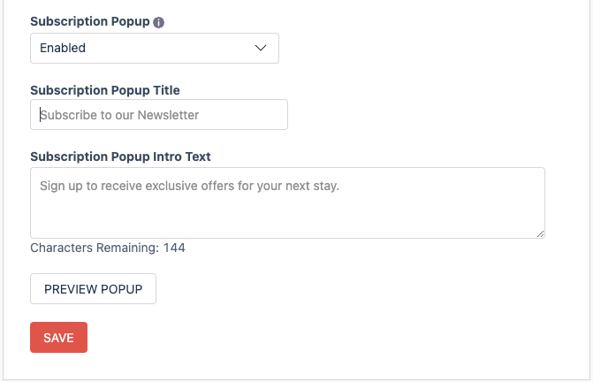Select the Enabled value text in dropdown
This screenshot has width=593, height=382.
63,48
